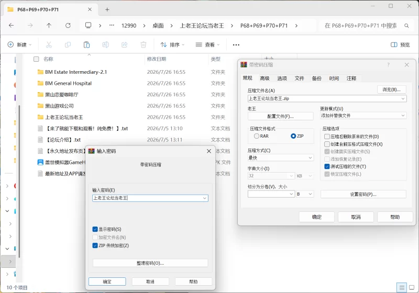The image size is (419, 293).
Task: Switch to the 高级 tab
Action: point(264,78)
